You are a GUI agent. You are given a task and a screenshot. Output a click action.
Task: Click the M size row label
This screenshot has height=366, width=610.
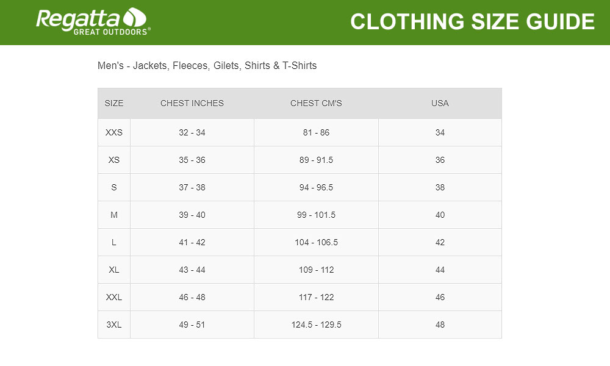click(x=114, y=215)
